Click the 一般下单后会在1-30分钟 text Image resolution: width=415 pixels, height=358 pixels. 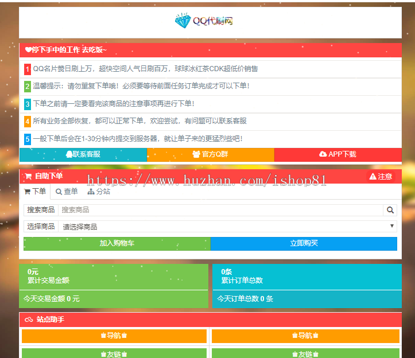click(138, 139)
